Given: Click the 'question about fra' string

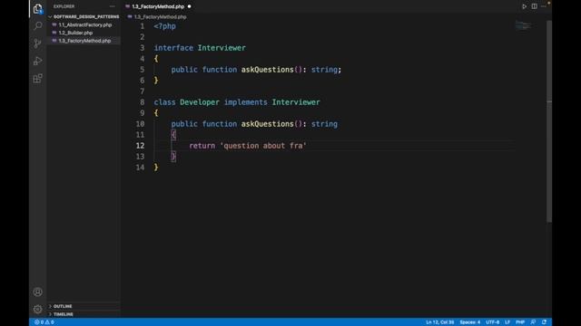Looking at the screenshot, I should coord(263,146).
